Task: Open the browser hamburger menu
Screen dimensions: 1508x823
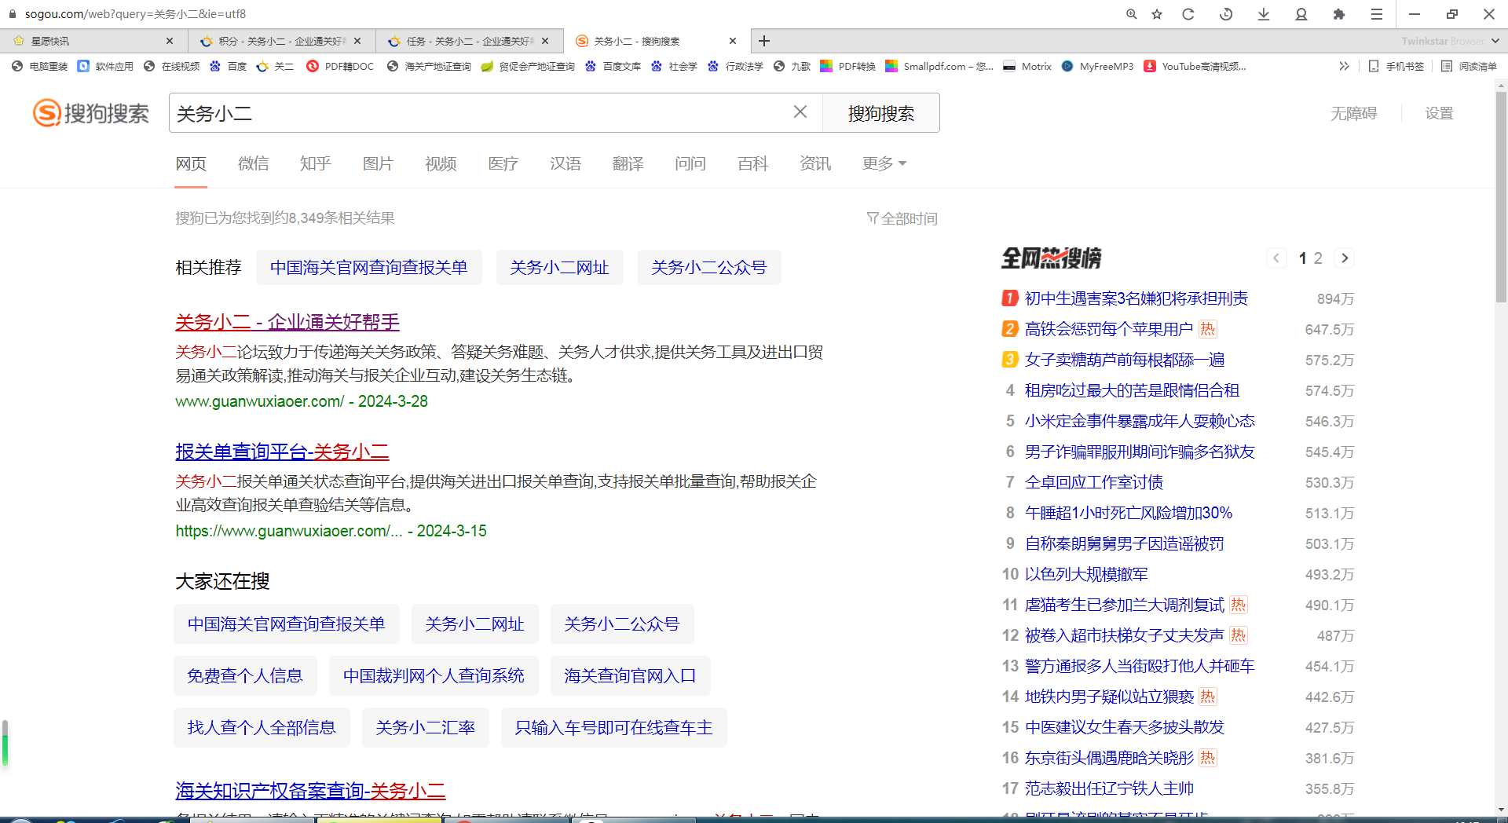Action: (x=1377, y=14)
